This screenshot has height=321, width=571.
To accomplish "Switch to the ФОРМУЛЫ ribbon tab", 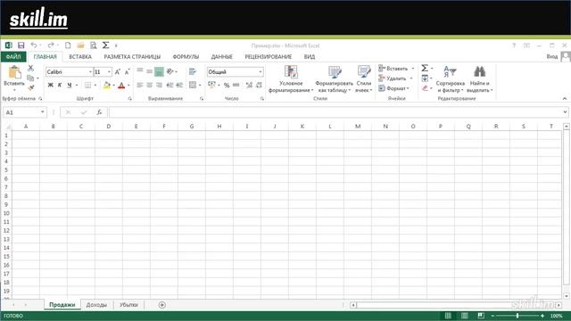I will (186, 57).
